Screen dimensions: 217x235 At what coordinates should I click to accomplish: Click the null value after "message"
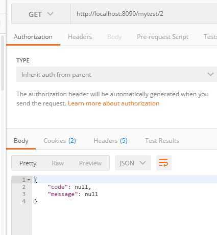point(91,194)
